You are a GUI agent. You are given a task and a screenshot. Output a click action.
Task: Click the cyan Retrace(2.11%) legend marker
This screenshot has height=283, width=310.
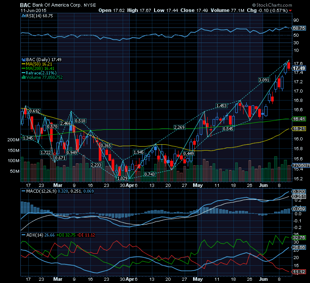[23, 73]
